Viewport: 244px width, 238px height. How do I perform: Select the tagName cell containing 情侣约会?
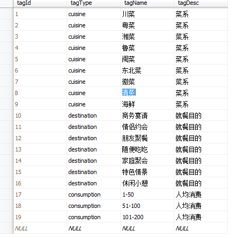(147, 127)
